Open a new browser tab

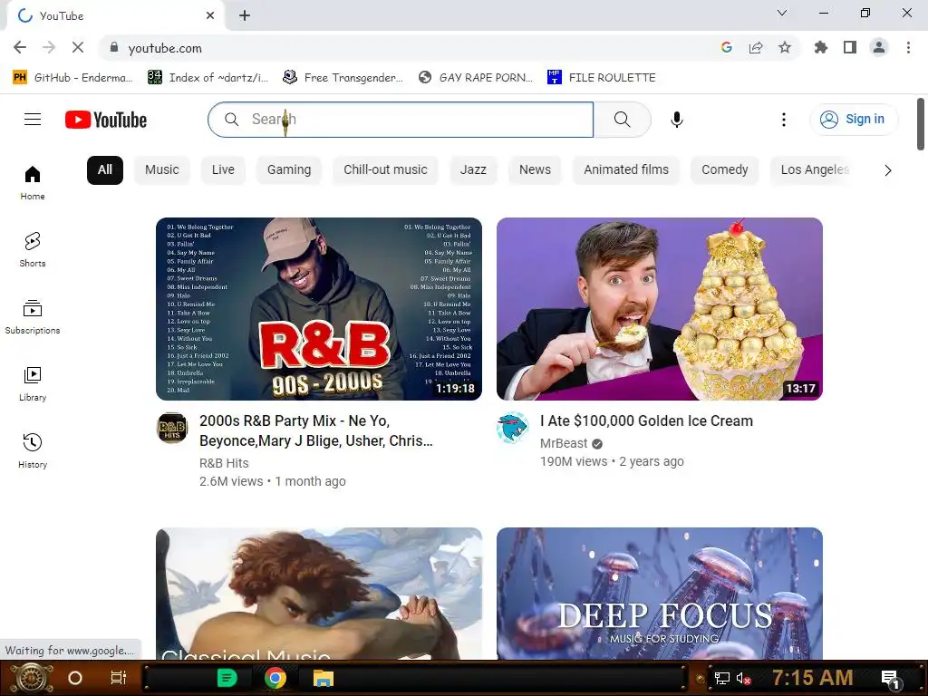click(x=245, y=15)
